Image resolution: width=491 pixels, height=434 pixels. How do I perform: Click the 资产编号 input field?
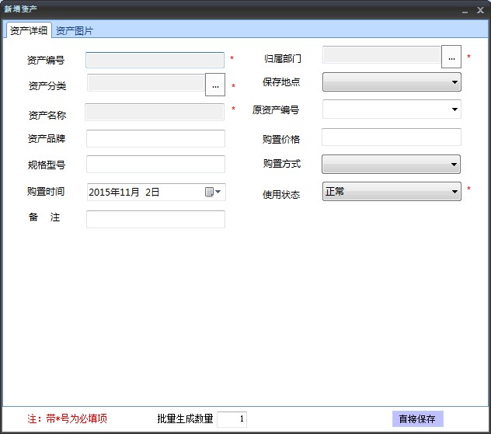155,61
